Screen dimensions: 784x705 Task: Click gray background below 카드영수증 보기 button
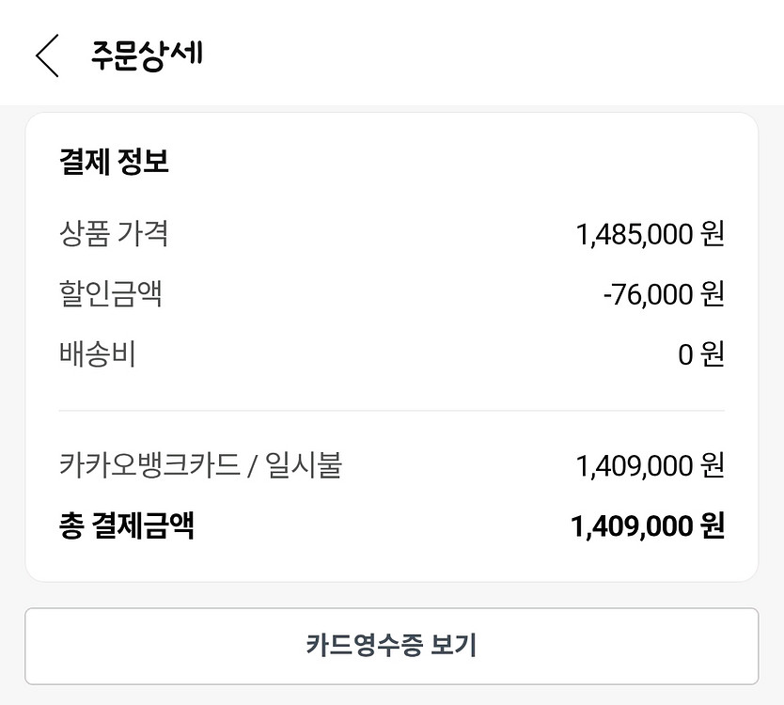pos(391,696)
